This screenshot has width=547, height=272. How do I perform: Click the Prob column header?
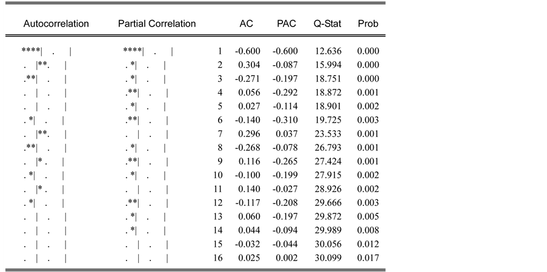(368, 24)
